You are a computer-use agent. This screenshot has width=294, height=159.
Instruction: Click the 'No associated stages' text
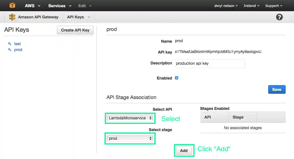point(243,128)
